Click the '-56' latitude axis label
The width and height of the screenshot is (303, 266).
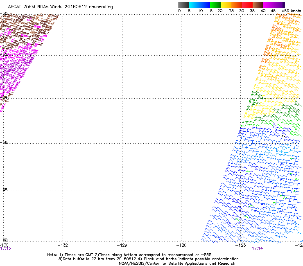4,142
